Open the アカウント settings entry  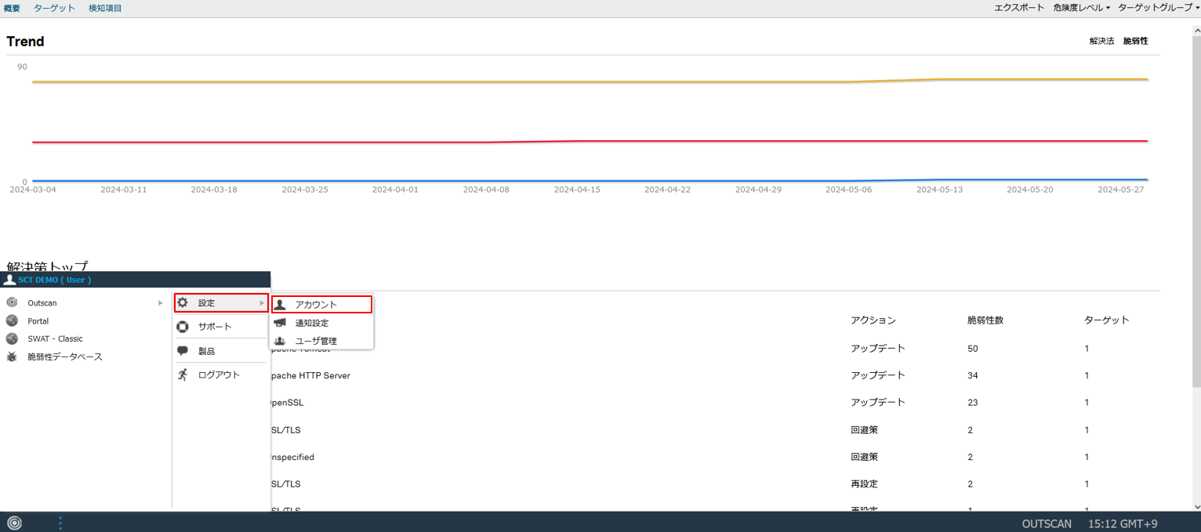pos(322,305)
